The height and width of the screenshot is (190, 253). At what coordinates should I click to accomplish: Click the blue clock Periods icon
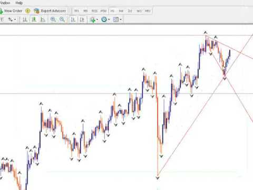104,20
